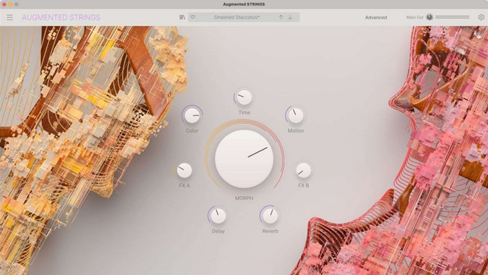Favorite the preset with the heart icon
Screen dimensions: 488x275
tap(193, 17)
